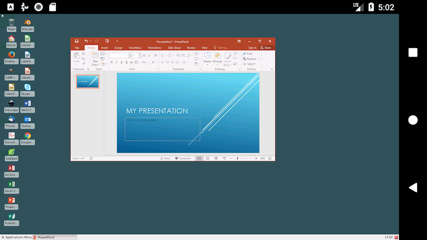Viewport: 427px width, 240px height.
Task: Click the zoom slider in status bar
Action: [x=237, y=159]
